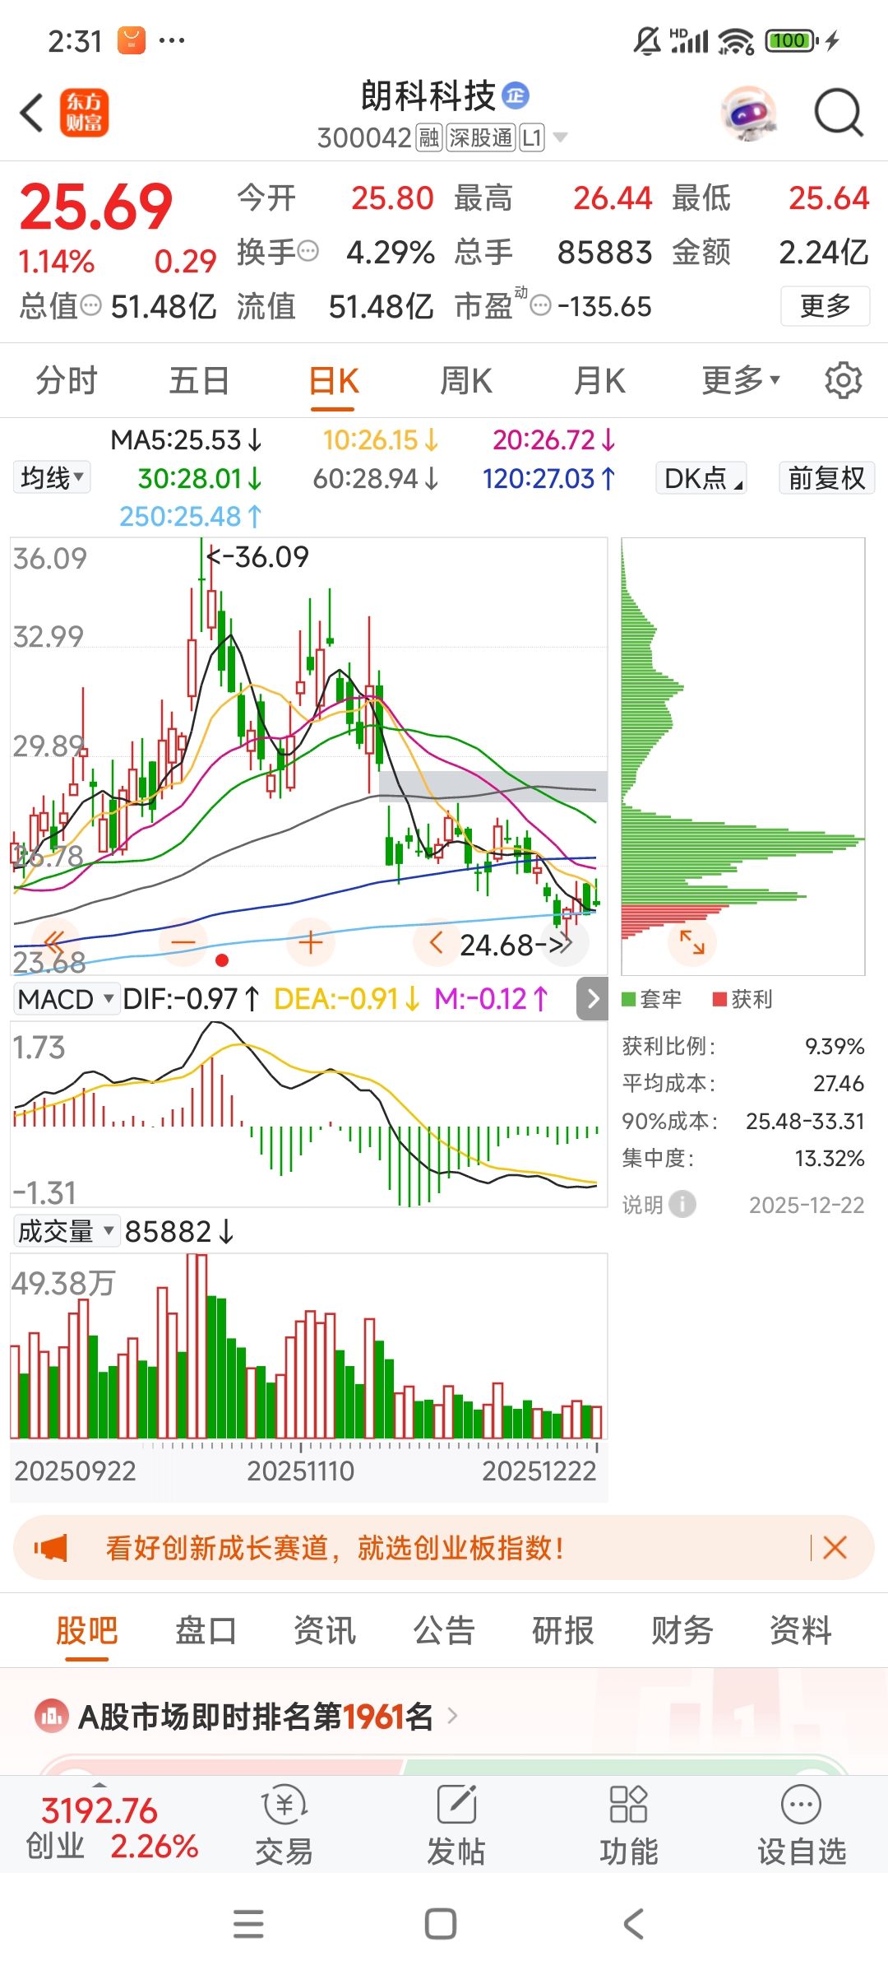
Task: Tap the 市盈 info icon
Action: pos(540,306)
